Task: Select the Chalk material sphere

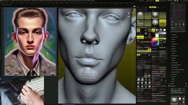Action: click(x=184, y=99)
